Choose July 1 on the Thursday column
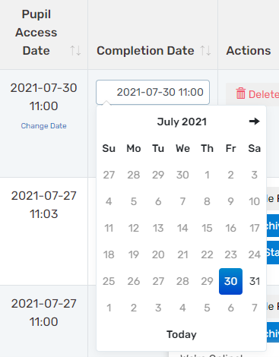Image resolution: width=279 pixels, height=357 pixels. [207, 175]
